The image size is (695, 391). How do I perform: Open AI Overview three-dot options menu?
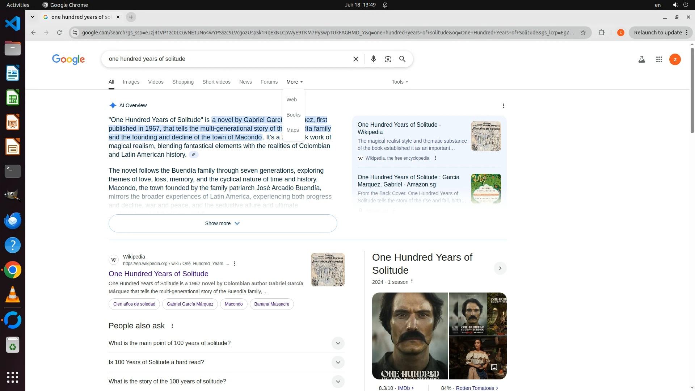[x=503, y=106]
